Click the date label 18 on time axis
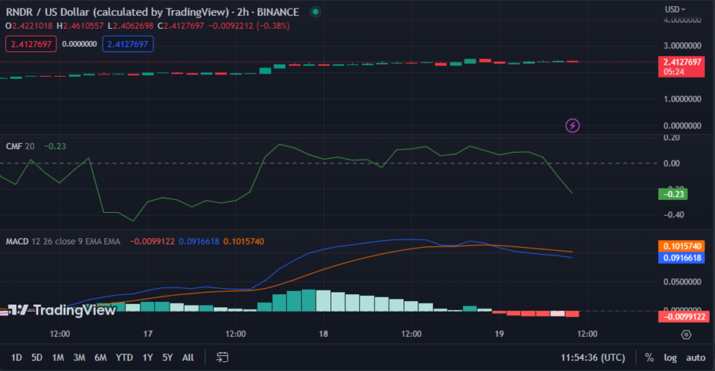The height and width of the screenshot is (371, 715). [x=323, y=334]
